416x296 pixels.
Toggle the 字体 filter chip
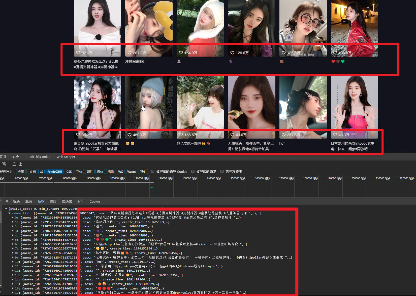(x=79, y=172)
